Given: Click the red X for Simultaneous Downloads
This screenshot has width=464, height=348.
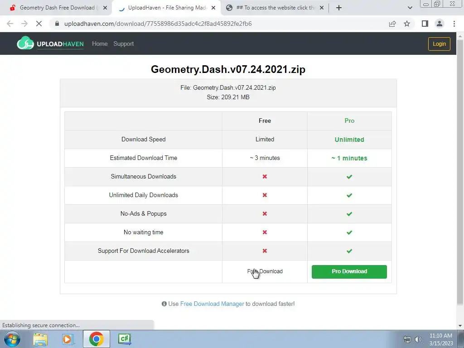Looking at the screenshot, I should [x=265, y=176].
